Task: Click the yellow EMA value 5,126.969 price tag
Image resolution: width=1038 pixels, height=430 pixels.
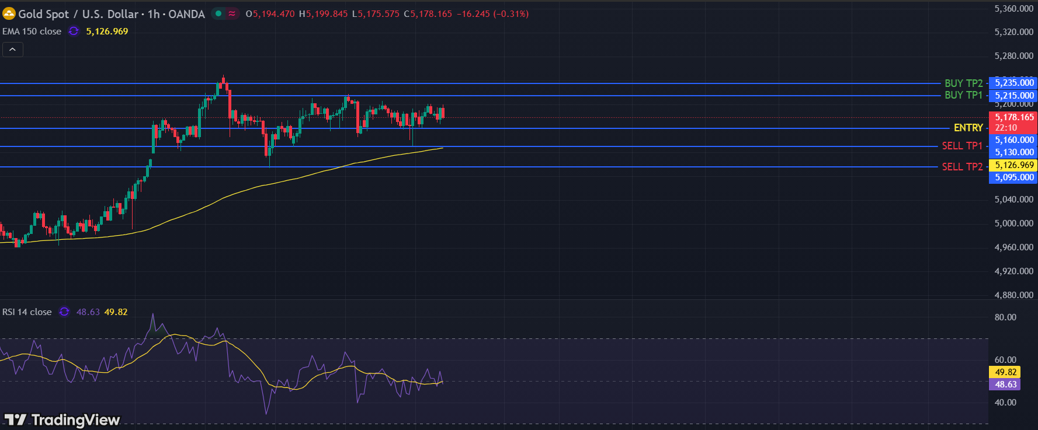Action: (x=1013, y=165)
